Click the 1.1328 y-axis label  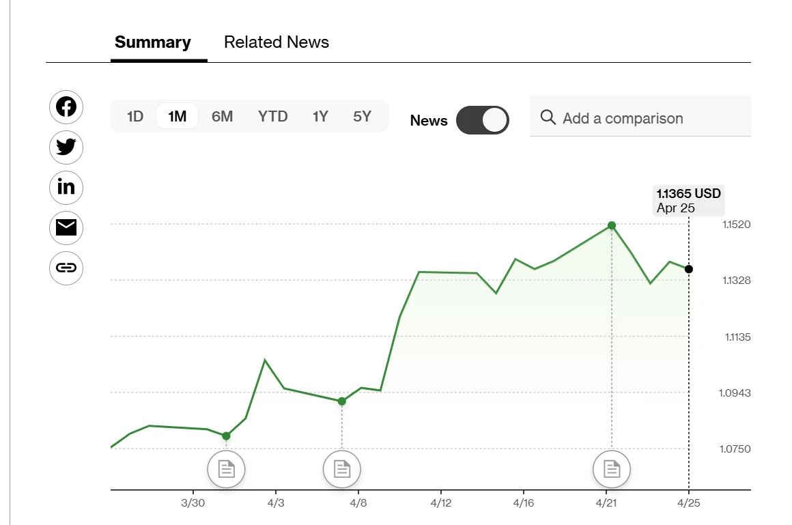click(737, 281)
